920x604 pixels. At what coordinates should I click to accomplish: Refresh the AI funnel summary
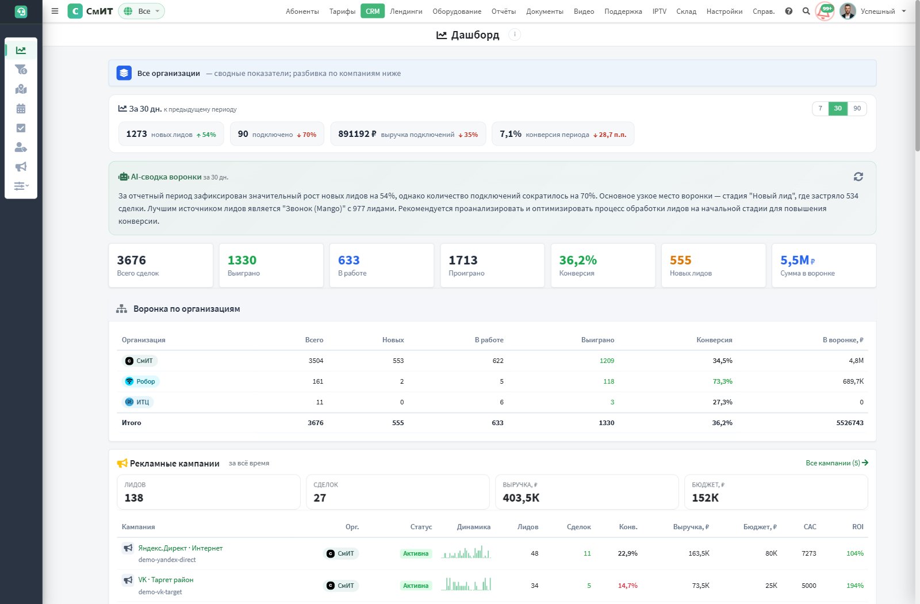[858, 177]
